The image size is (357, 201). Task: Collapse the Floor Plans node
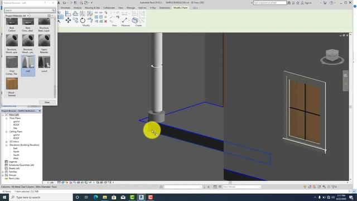[6, 118]
